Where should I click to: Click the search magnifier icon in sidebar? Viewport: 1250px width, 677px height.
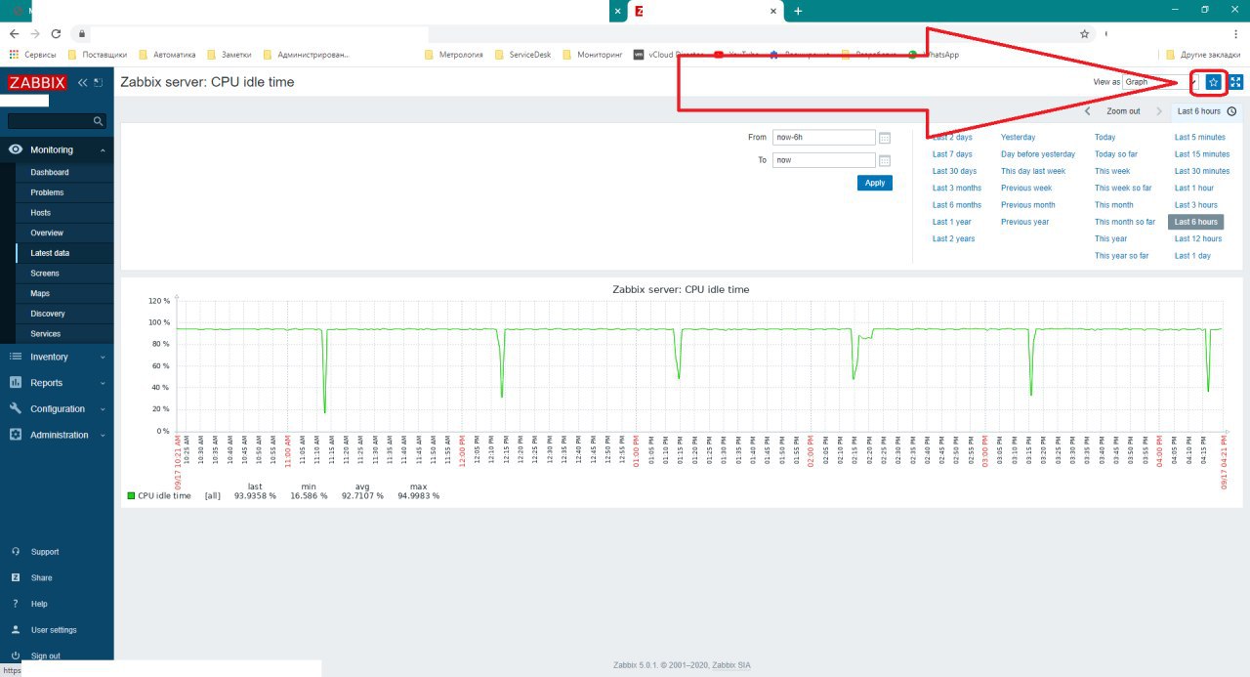point(99,121)
